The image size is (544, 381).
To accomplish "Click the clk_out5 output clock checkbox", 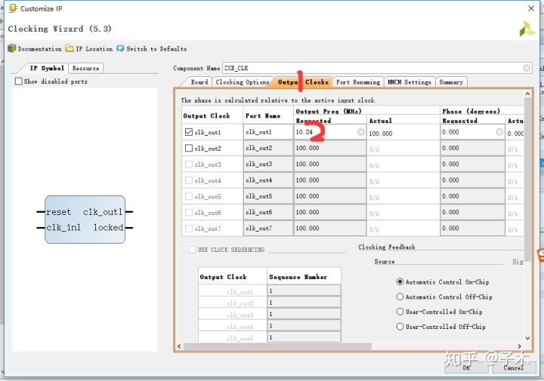I will (189, 196).
